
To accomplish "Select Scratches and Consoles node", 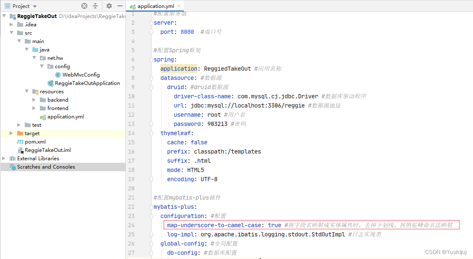I will [46, 167].
